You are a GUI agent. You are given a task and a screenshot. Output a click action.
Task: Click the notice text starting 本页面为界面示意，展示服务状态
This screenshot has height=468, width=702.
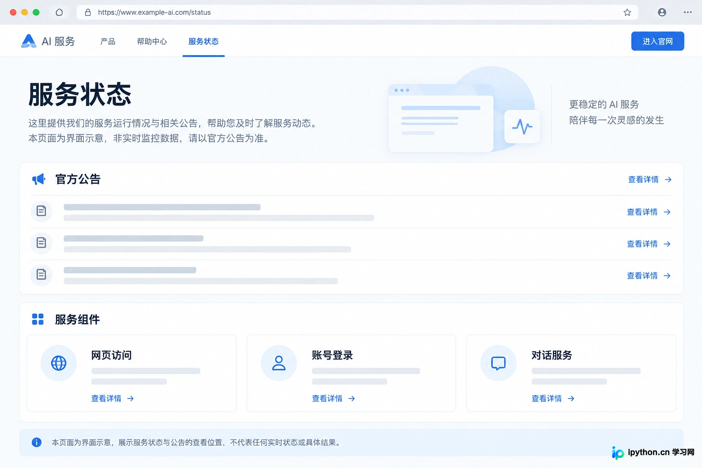click(197, 442)
